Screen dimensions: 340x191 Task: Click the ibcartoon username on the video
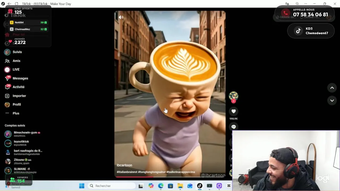tap(124, 165)
